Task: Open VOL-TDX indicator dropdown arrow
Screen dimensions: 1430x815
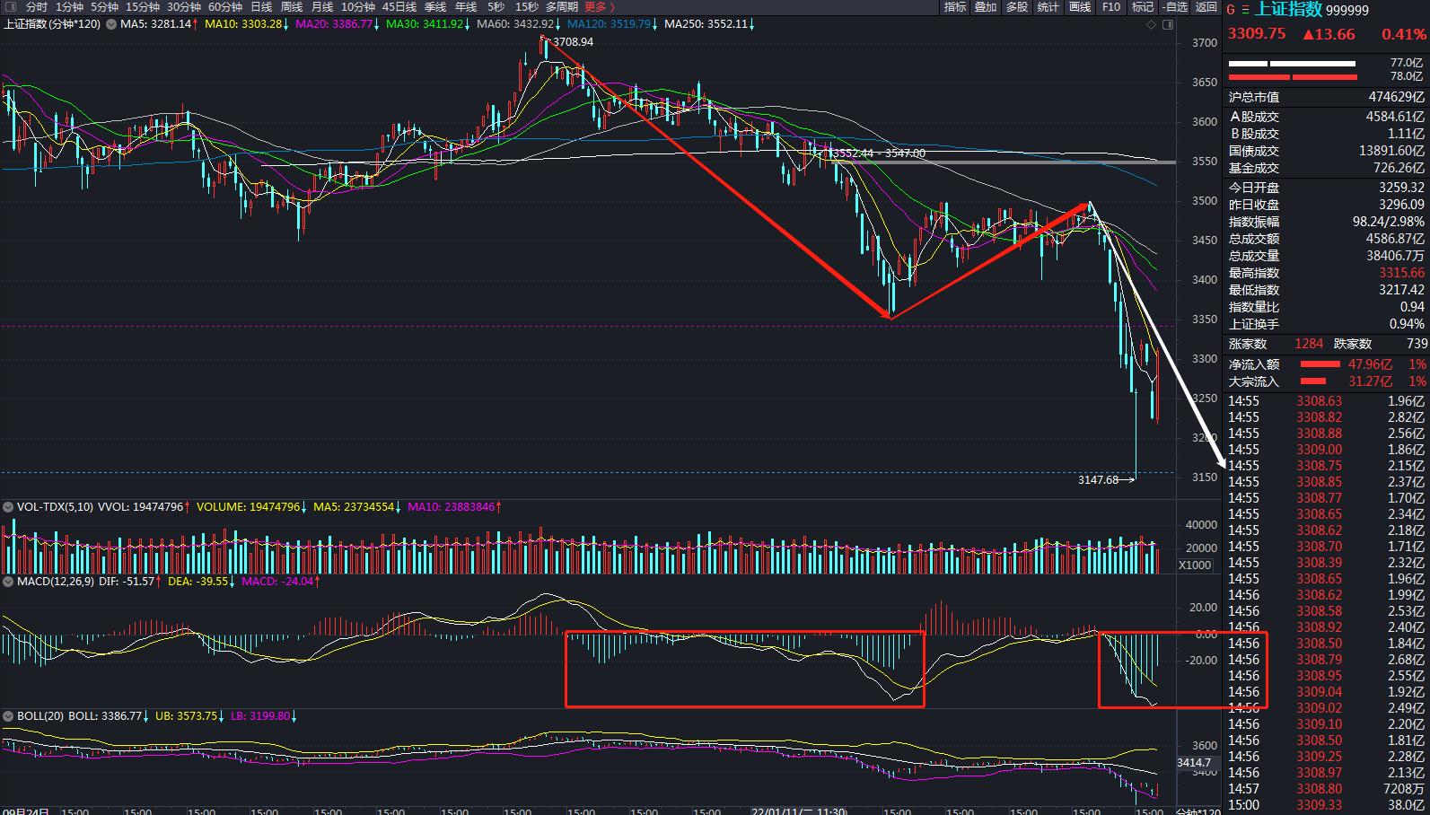Action: click(x=9, y=507)
